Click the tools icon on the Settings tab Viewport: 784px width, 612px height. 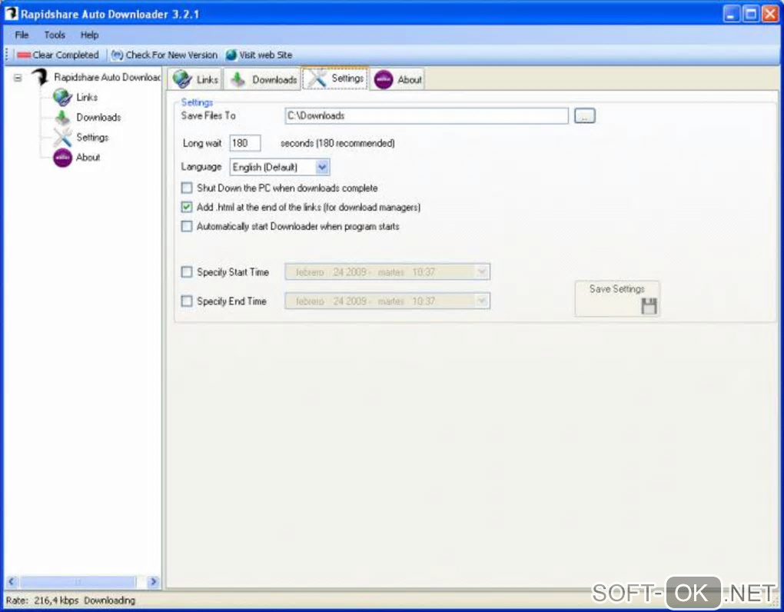click(317, 78)
